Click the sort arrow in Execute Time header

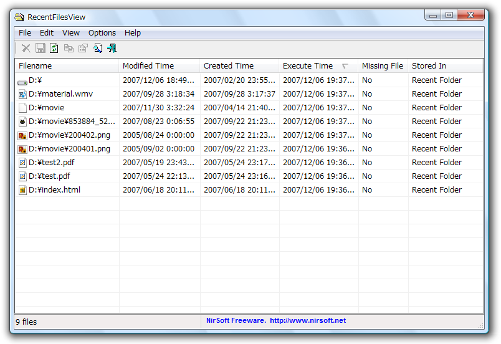345,66
